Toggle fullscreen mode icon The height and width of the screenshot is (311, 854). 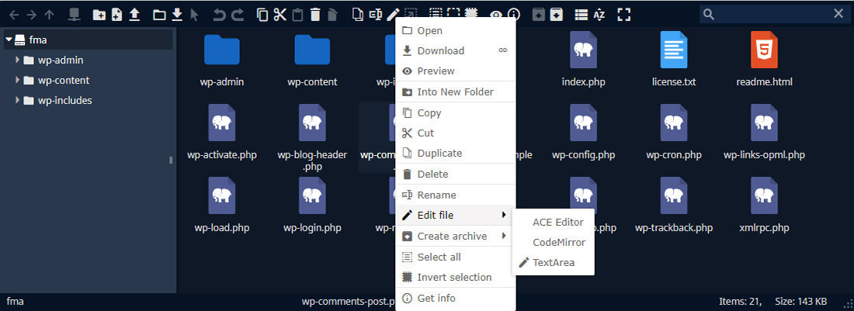623,15
